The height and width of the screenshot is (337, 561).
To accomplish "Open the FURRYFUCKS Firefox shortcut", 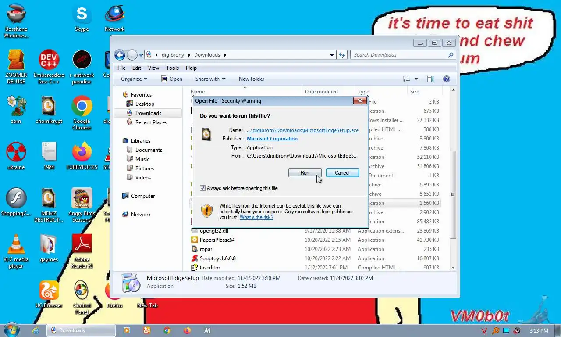I will (82, 156).
